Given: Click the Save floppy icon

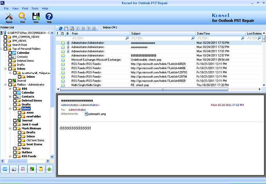Looking at the screenshot, I should pos(36,18).
